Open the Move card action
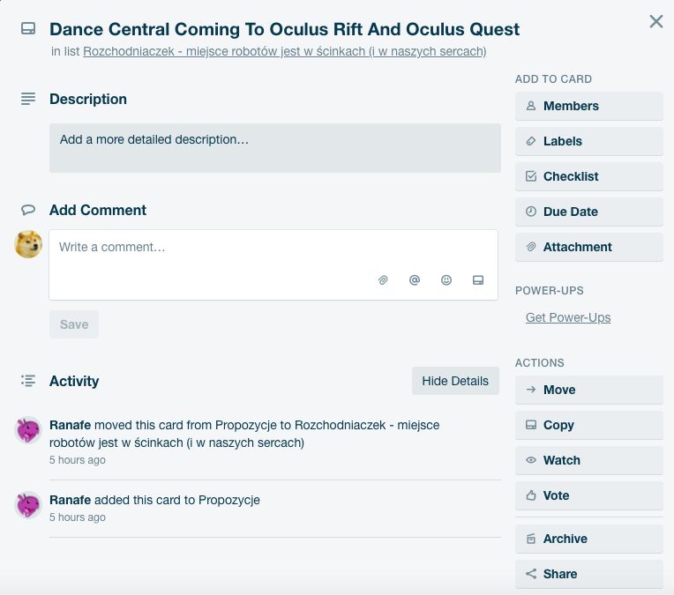This screenshot has height=595, width=674. (589, 390)
